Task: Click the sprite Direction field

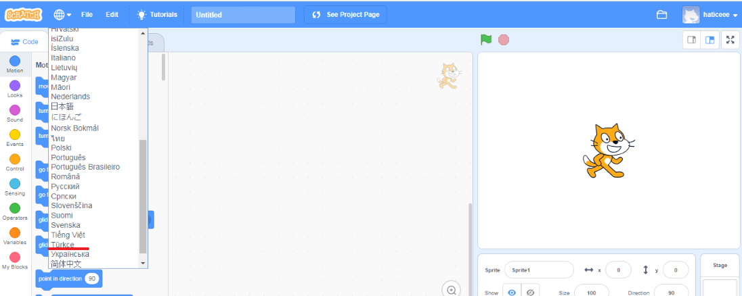Action: [671, 293]
